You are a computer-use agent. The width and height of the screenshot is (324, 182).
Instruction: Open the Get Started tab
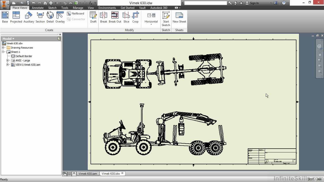(127, 8)
